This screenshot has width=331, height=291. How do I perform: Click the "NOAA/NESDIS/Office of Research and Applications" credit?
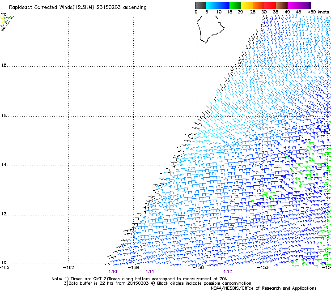point(263,288)
